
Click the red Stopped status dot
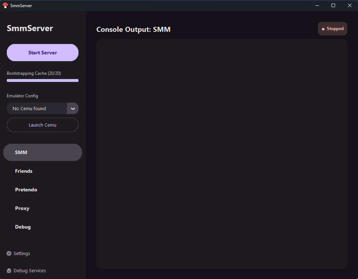[x=323, y=29]
